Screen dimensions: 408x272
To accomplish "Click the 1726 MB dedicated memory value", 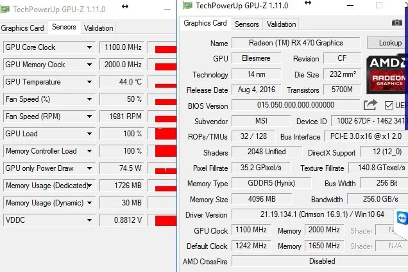I will pyautogui.click(x=121, y=186).
